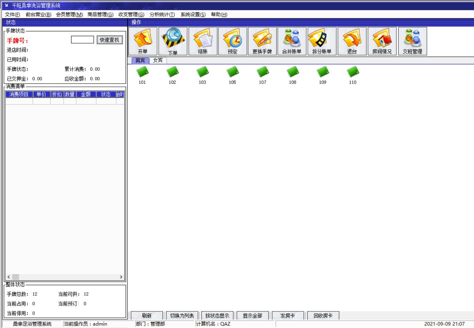
Task: Click the 快速查找 button
Action: (x=110, y=40)
